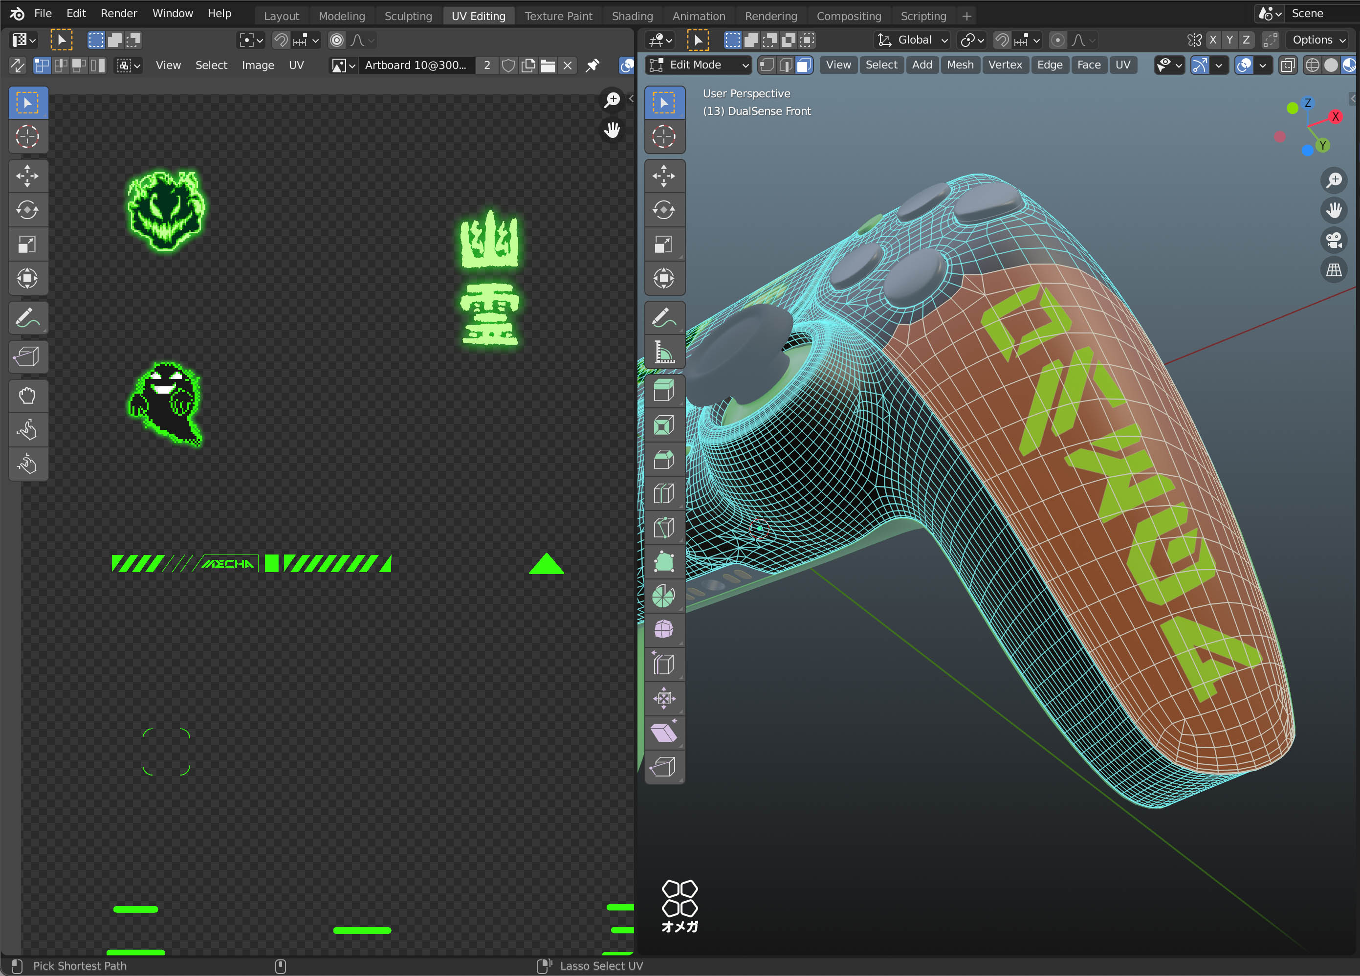The height and width of the screenshot is (976, 1360).
Task: Select the Cursor tool in UV editor
Action: pyautogui.click(x=27, y=137)
